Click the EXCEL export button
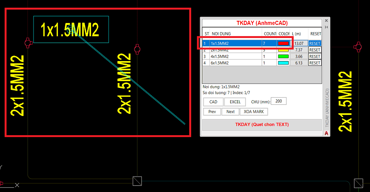The height and width of the screenshot is (192, 370). pyautogui.click(x=235, y=102)
